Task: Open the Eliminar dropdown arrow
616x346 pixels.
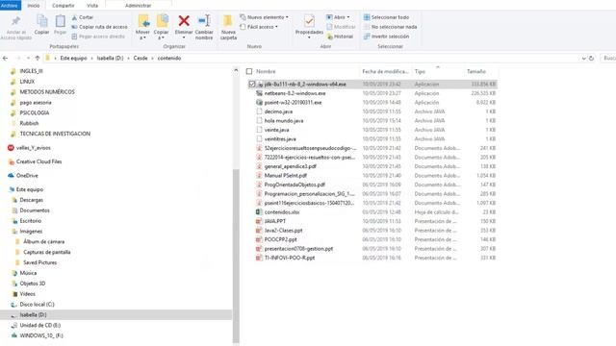Action: click(x=184, y=37)
